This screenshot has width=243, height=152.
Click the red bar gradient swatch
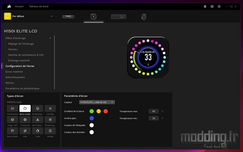coord(105,111)
